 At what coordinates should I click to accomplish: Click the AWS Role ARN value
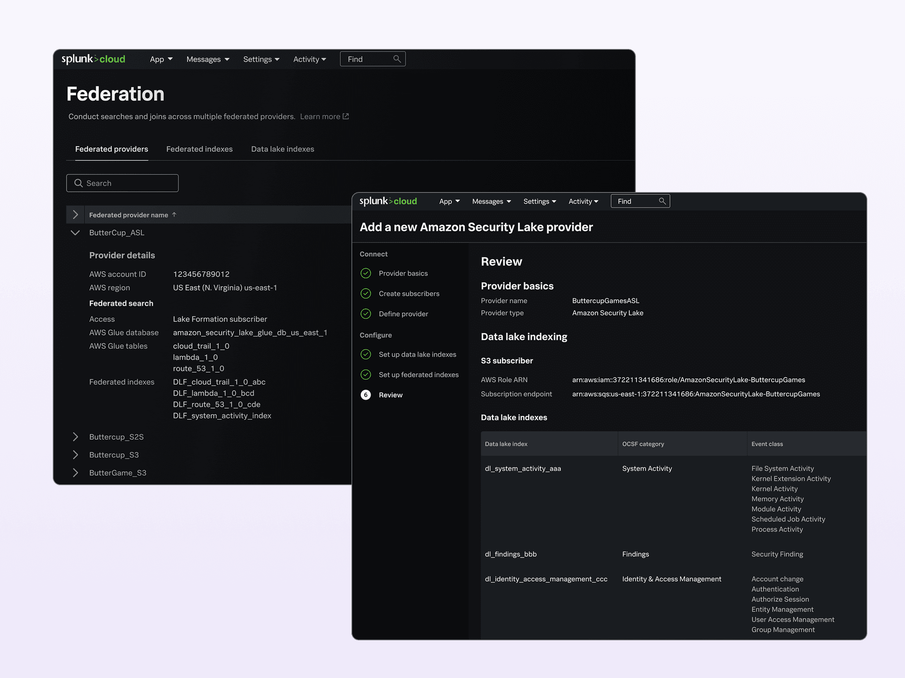(689, 380)
